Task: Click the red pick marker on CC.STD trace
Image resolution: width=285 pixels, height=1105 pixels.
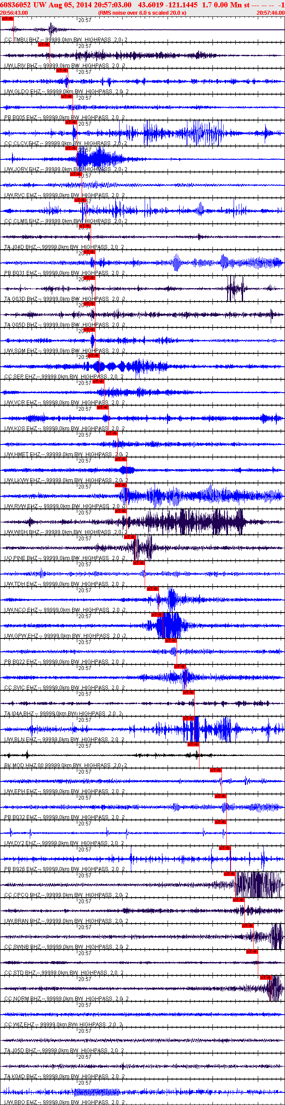Action: [252, 952]
